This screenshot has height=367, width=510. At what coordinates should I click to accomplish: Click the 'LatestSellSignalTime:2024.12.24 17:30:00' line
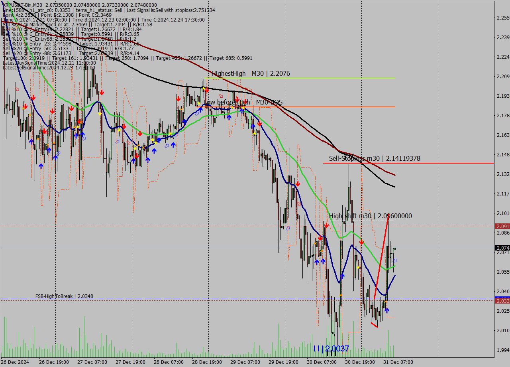tap(49, 67)
